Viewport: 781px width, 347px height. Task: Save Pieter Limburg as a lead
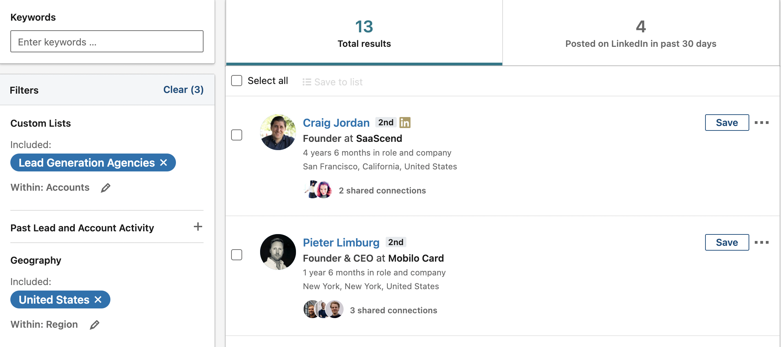pos(727,242)
